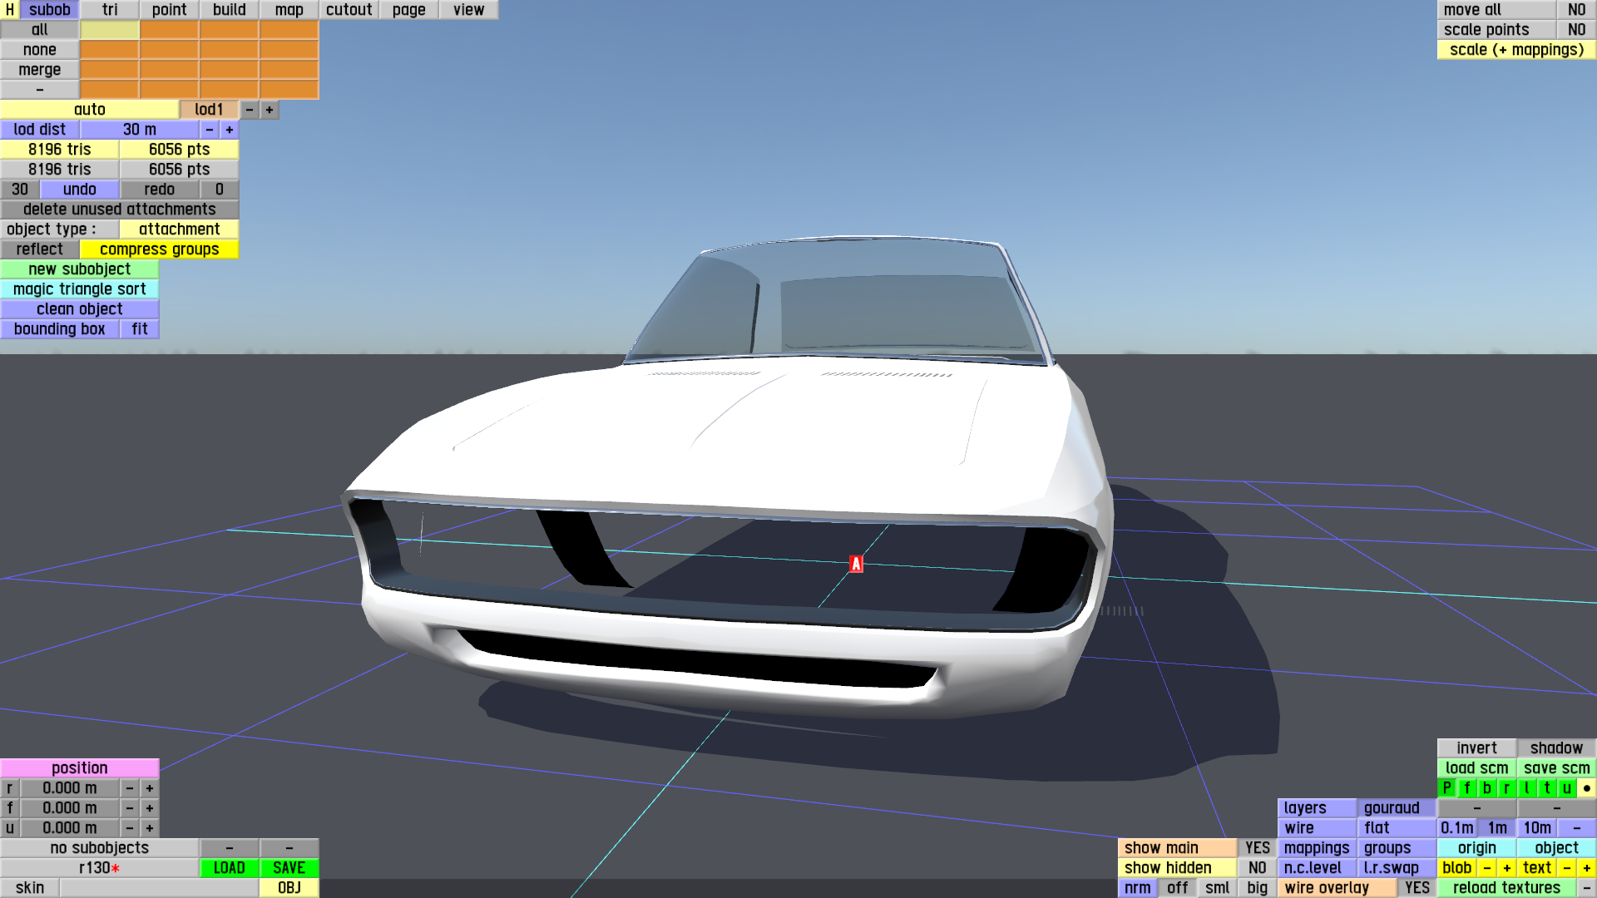Image resolution: width=1597 pixels, height=898 pixels.
Task: Switch to the cutout tab
Action: (349, 10)
